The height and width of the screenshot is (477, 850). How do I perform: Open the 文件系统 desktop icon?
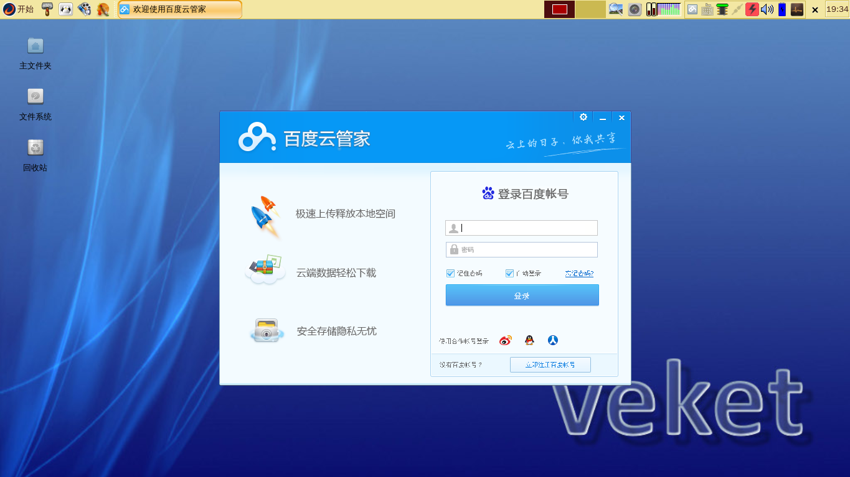[x=34, y=100]
